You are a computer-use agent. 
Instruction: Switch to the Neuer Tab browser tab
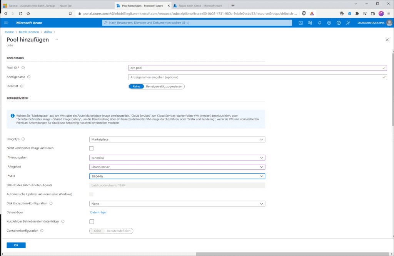click(85, 5)
